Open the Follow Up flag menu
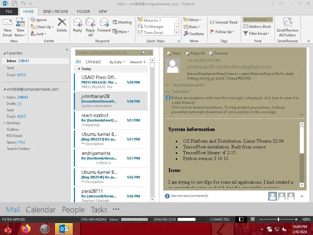313x235 pixels. click(222, 32)
